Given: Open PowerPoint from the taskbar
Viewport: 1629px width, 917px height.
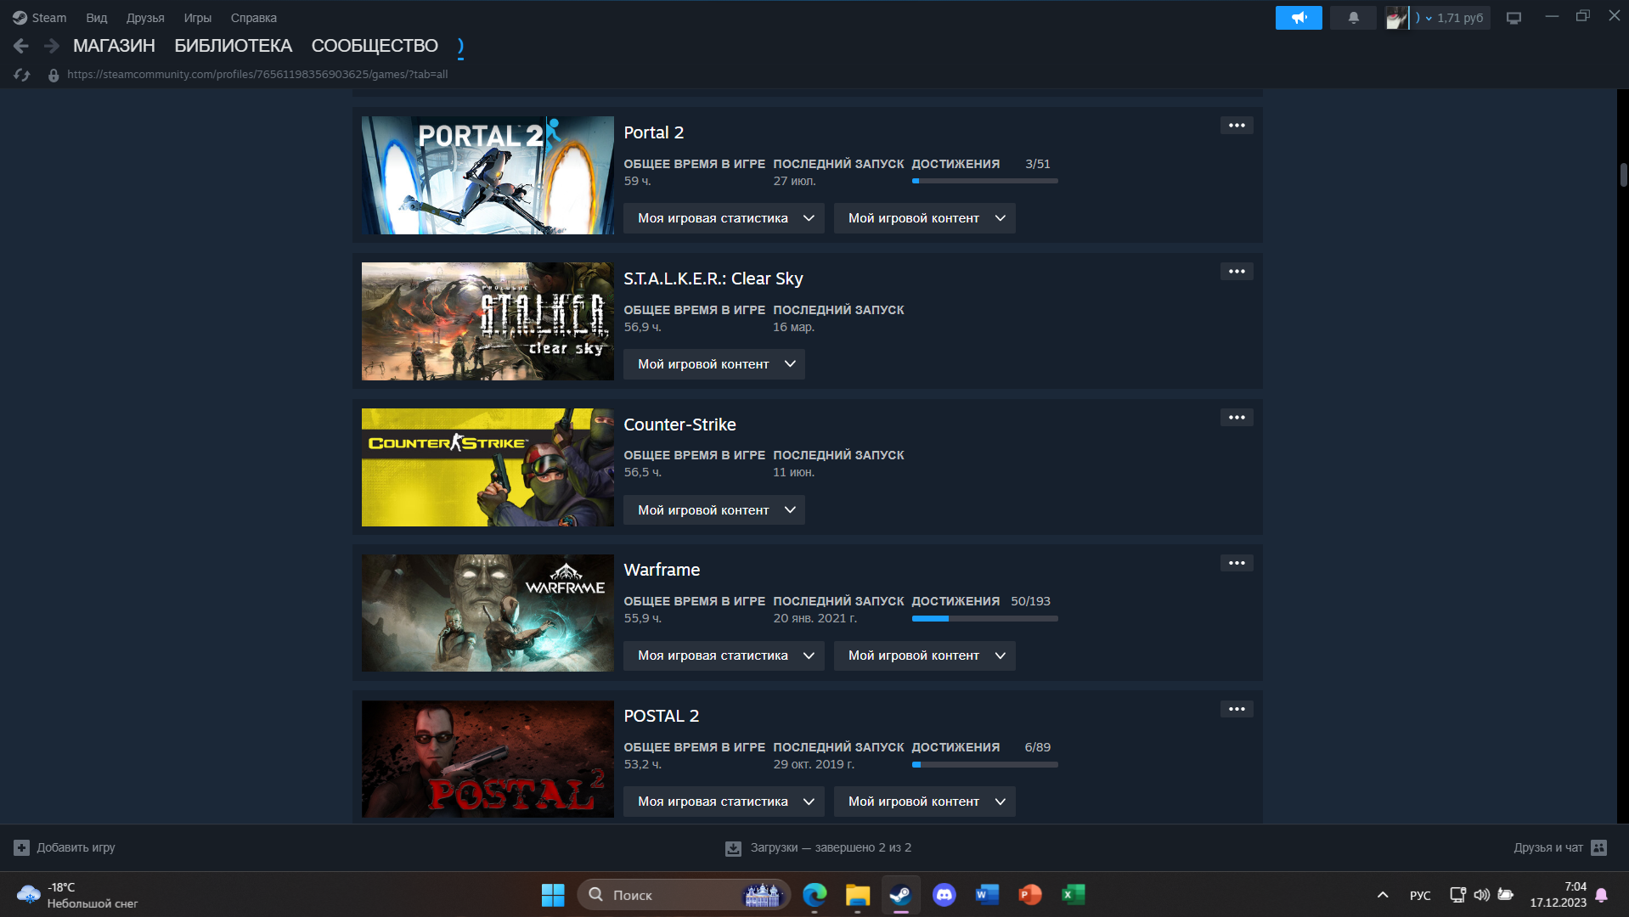Looking at the screenshot, I should pos(1030,895).
